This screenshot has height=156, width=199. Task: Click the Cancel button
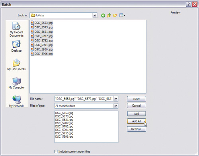(137, 105)
